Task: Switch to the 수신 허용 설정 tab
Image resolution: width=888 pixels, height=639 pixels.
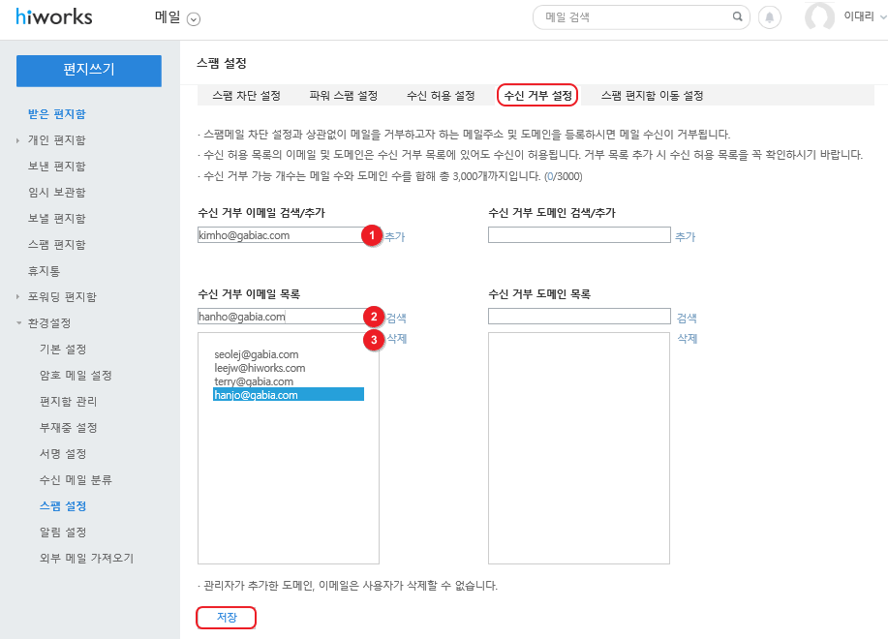Action: coord(441,96)
